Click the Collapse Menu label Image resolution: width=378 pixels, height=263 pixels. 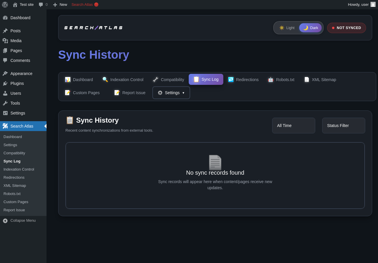(23, 220)
